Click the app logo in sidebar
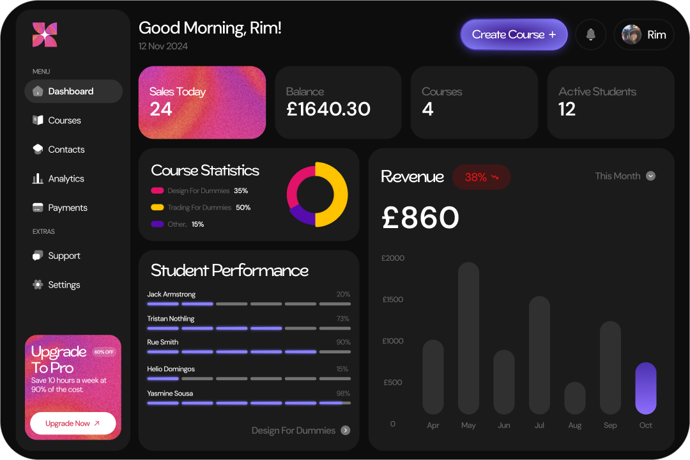690x460 pixels. pos(45,34)
